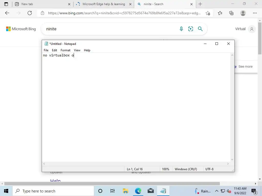This screenshot has width=262, height=196.
Task: Open Bing visual search icon
Action: coord(190,29)
